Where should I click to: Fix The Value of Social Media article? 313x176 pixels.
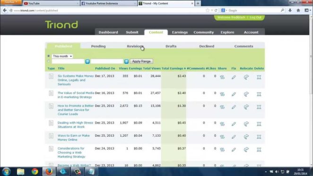(x=234, y=94)
